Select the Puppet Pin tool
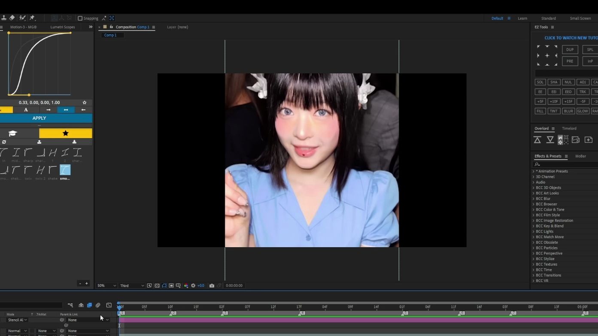The width and height of the screenshot is (598, 336). pos(32,18)
